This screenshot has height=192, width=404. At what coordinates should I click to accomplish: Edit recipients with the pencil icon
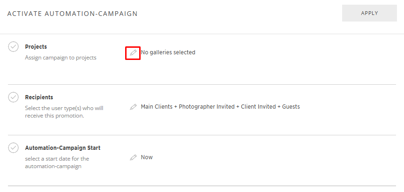pos(134,107)
